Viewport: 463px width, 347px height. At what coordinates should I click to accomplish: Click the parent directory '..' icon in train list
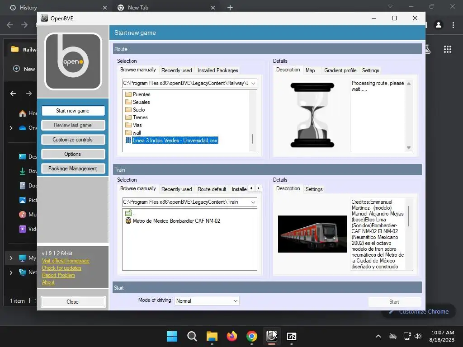(x=128, y=213)
